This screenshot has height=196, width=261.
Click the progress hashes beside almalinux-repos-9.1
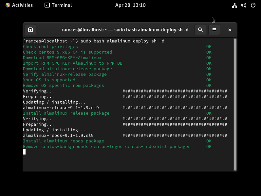coord(175,135)
